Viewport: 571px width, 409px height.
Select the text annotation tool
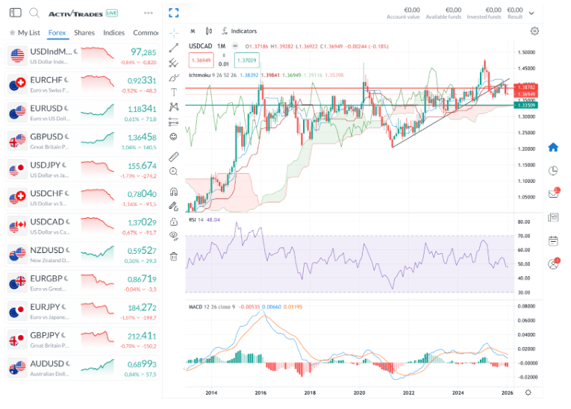174,91
